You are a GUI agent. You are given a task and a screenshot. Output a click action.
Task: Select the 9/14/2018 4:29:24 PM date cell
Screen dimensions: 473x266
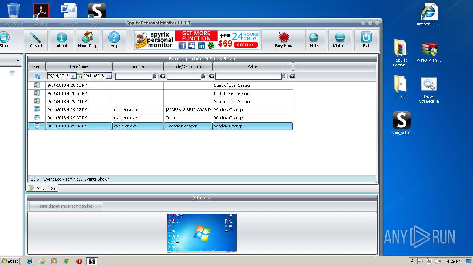point(79,102)
